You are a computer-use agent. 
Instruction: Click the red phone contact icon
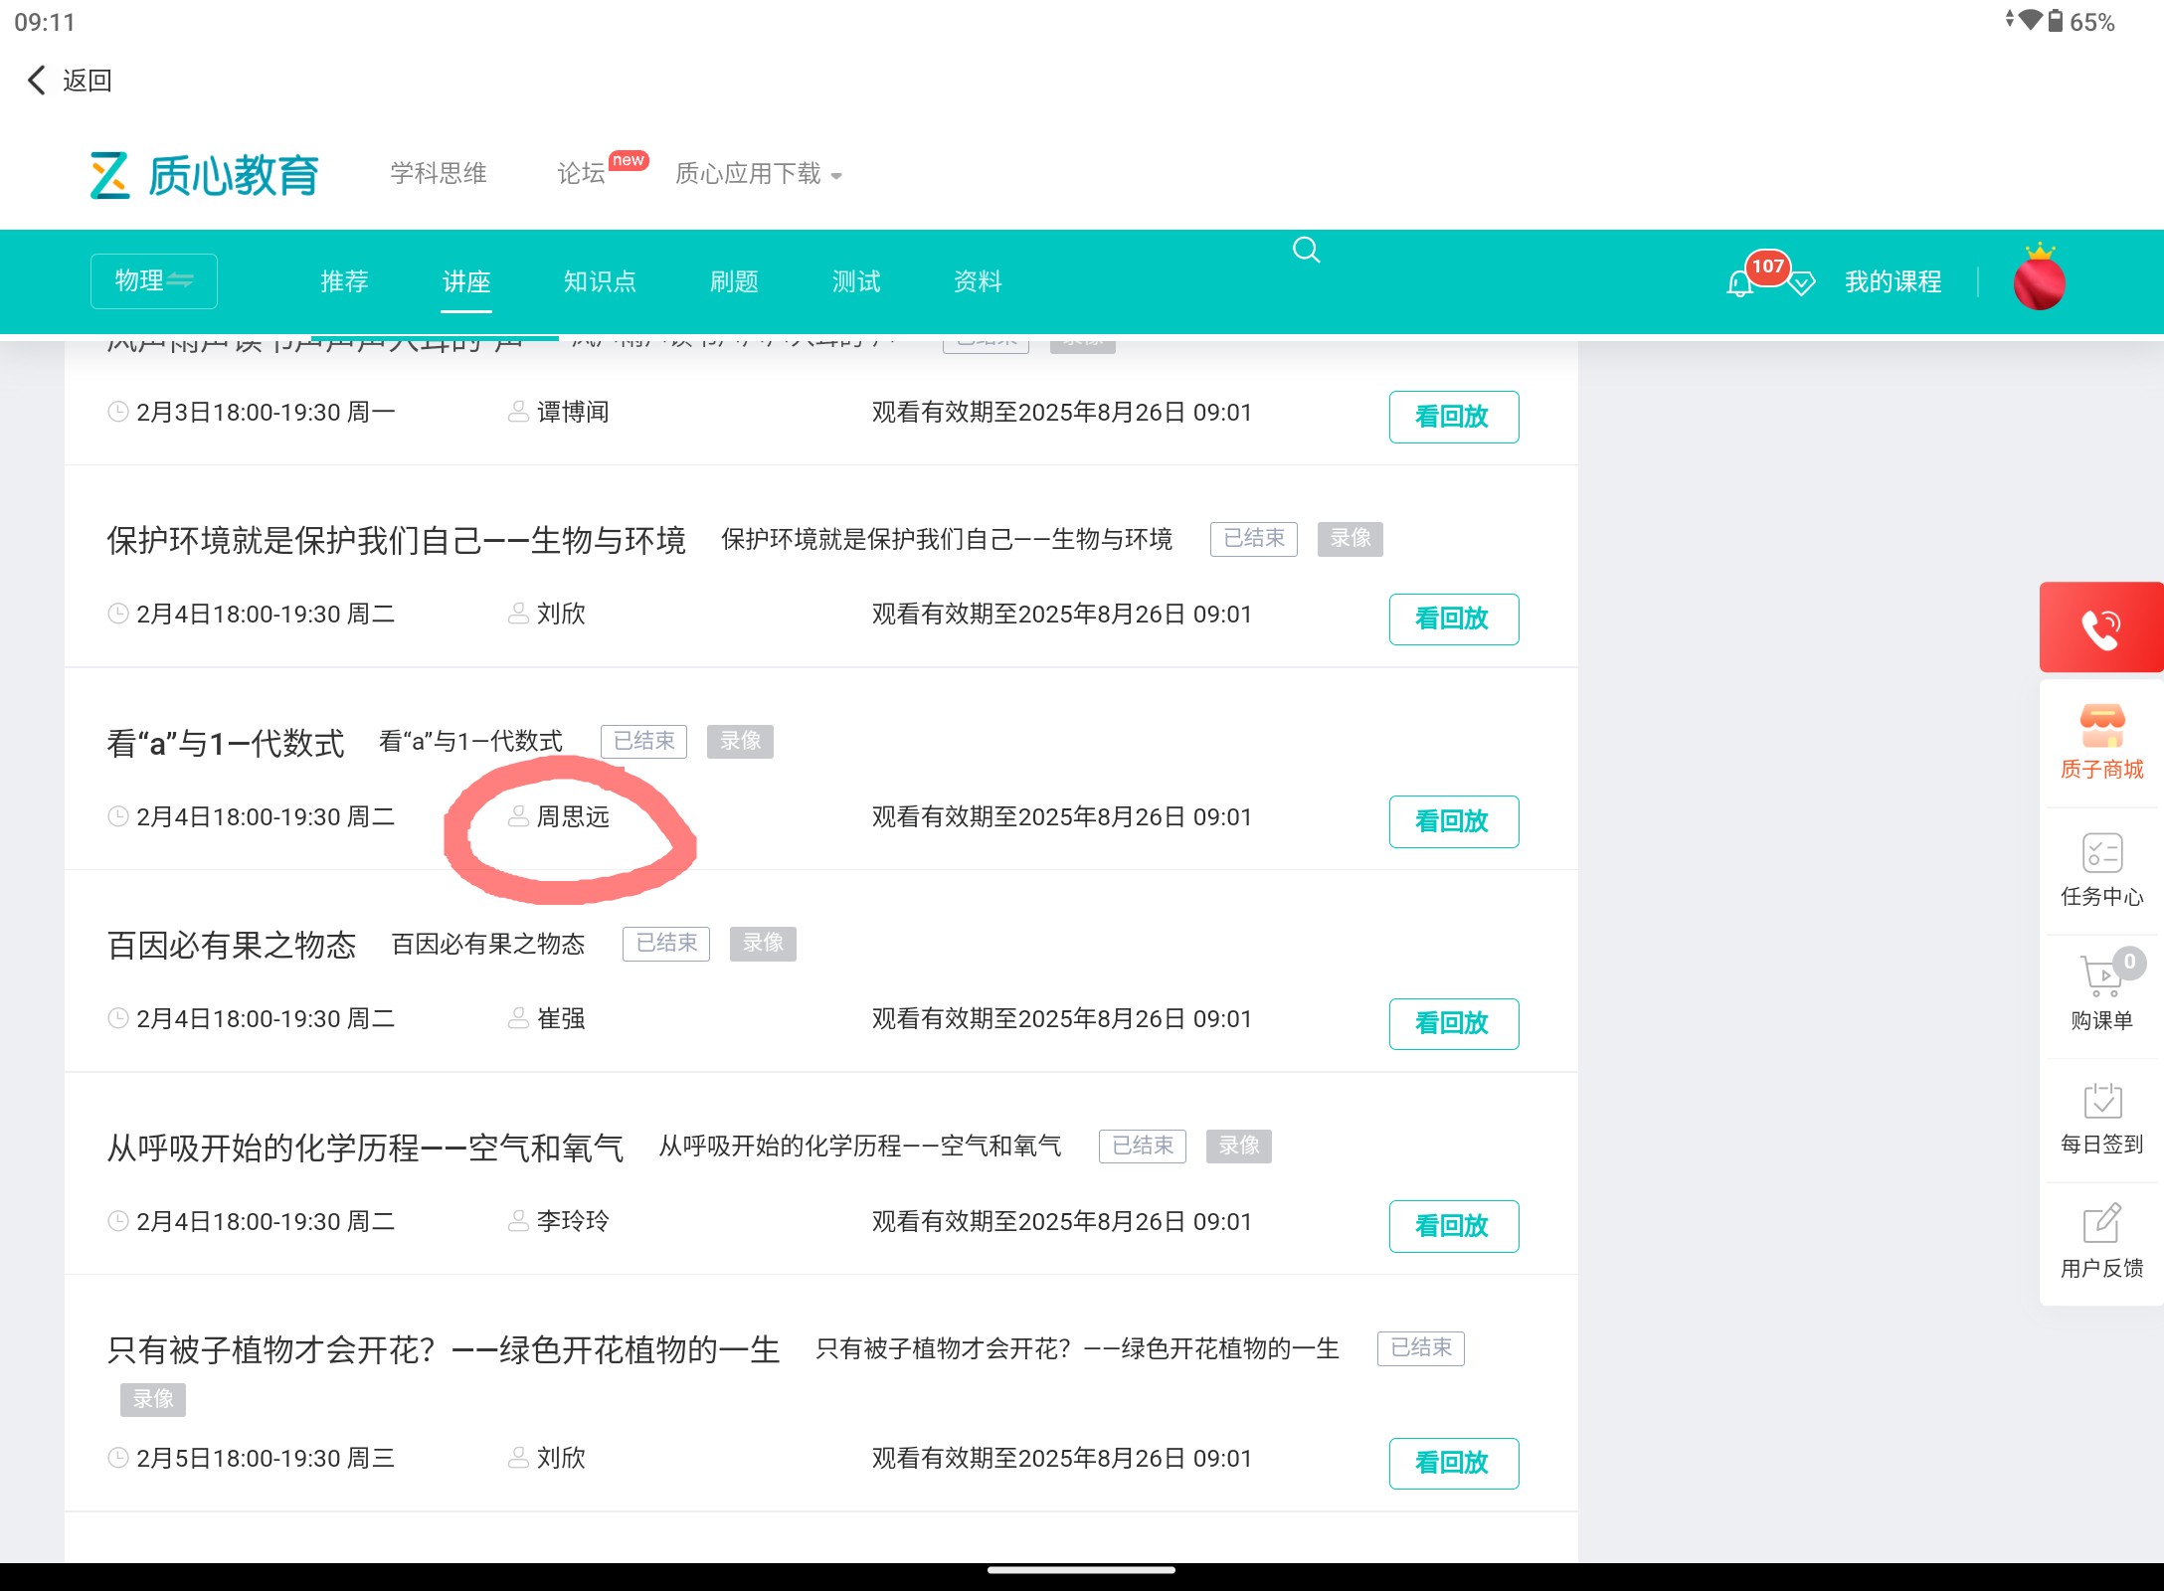[2100, 627]
